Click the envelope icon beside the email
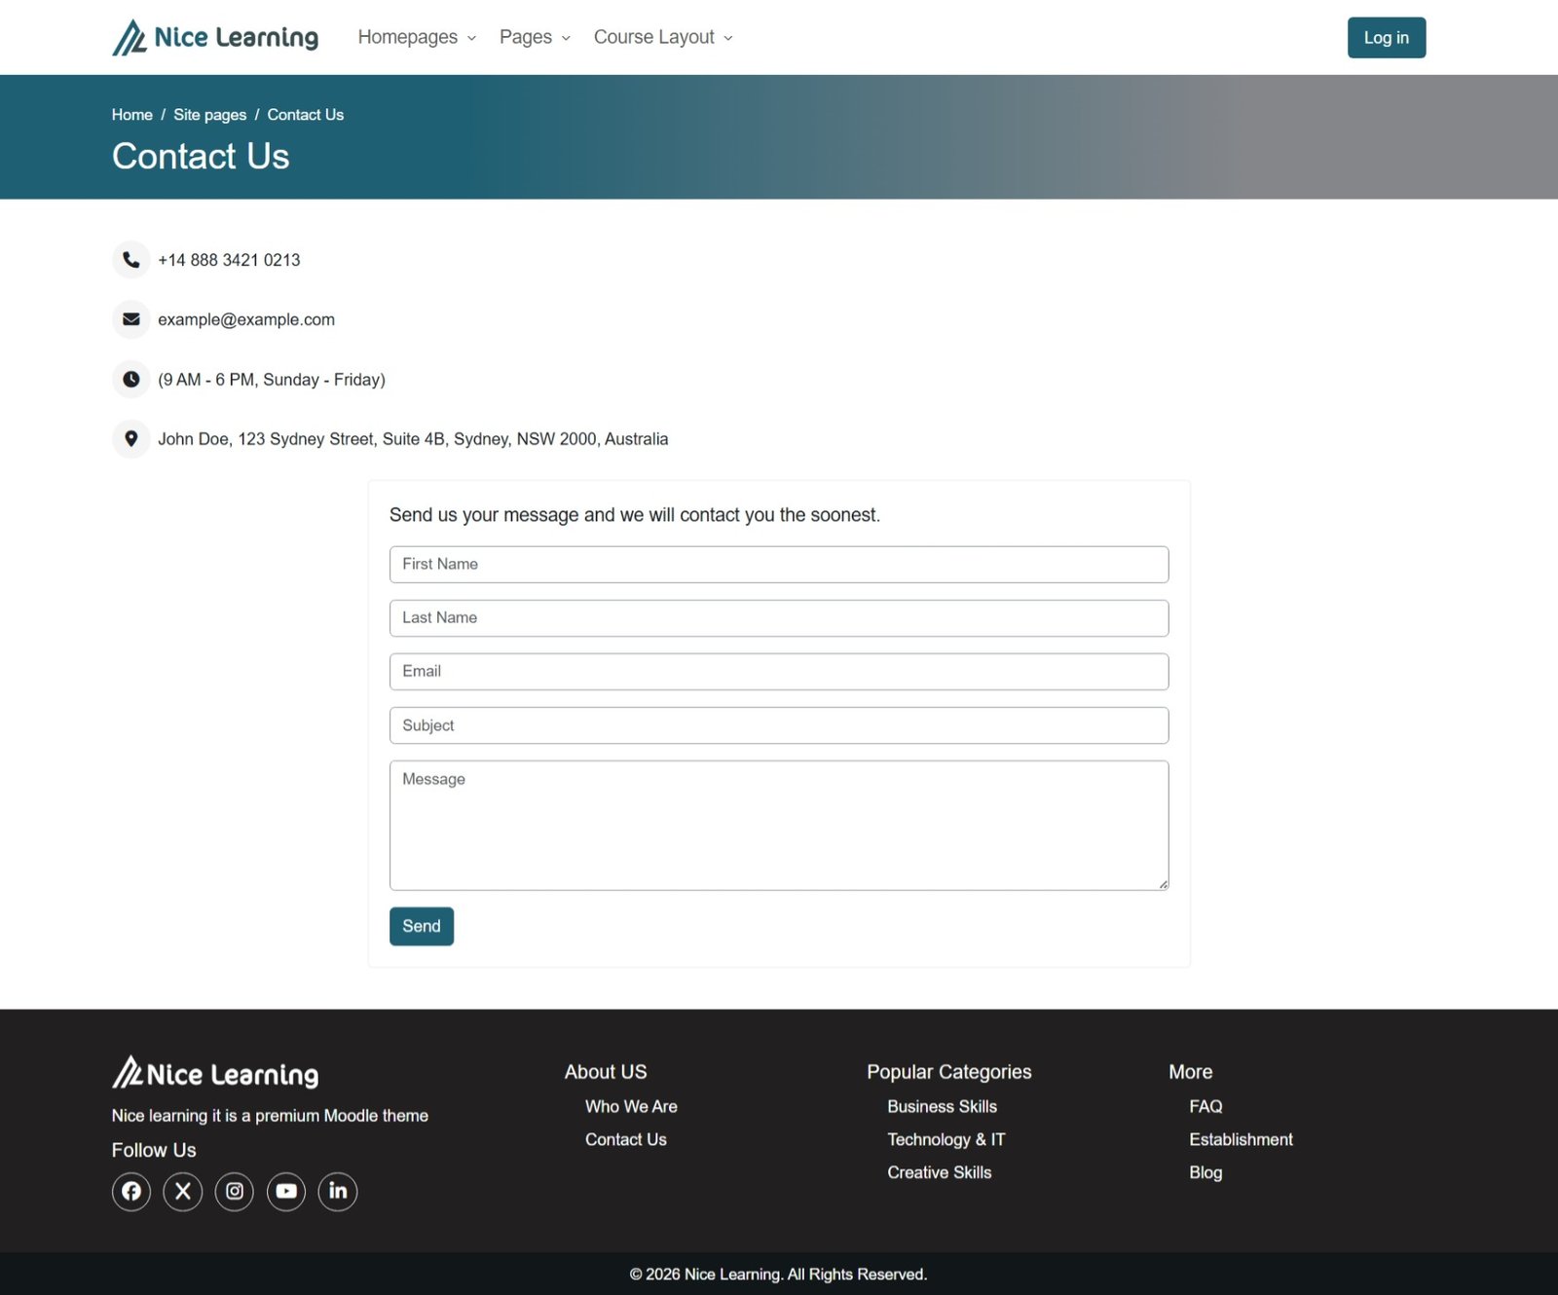The width and height of the screenshot is (1558, 1295). click(x=131, y=319)
